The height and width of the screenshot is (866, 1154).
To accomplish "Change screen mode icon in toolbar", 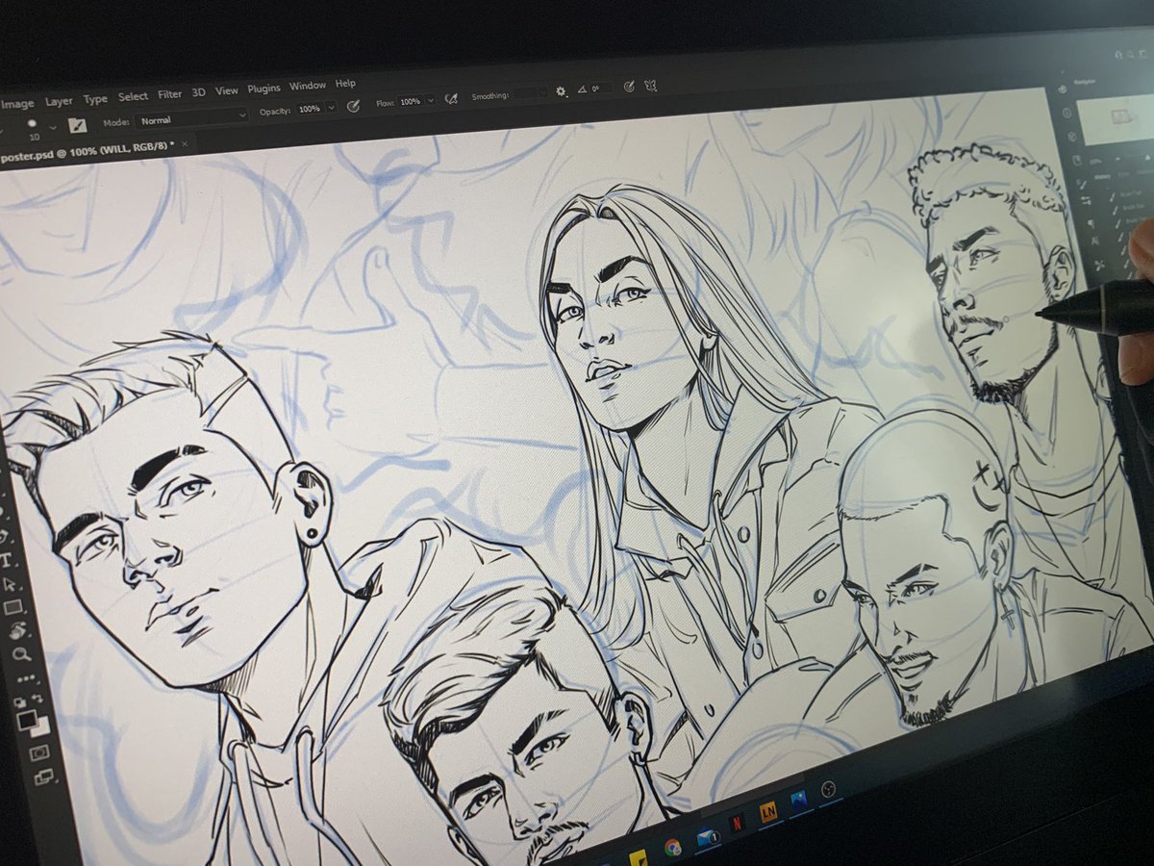I will coord(44,777).
